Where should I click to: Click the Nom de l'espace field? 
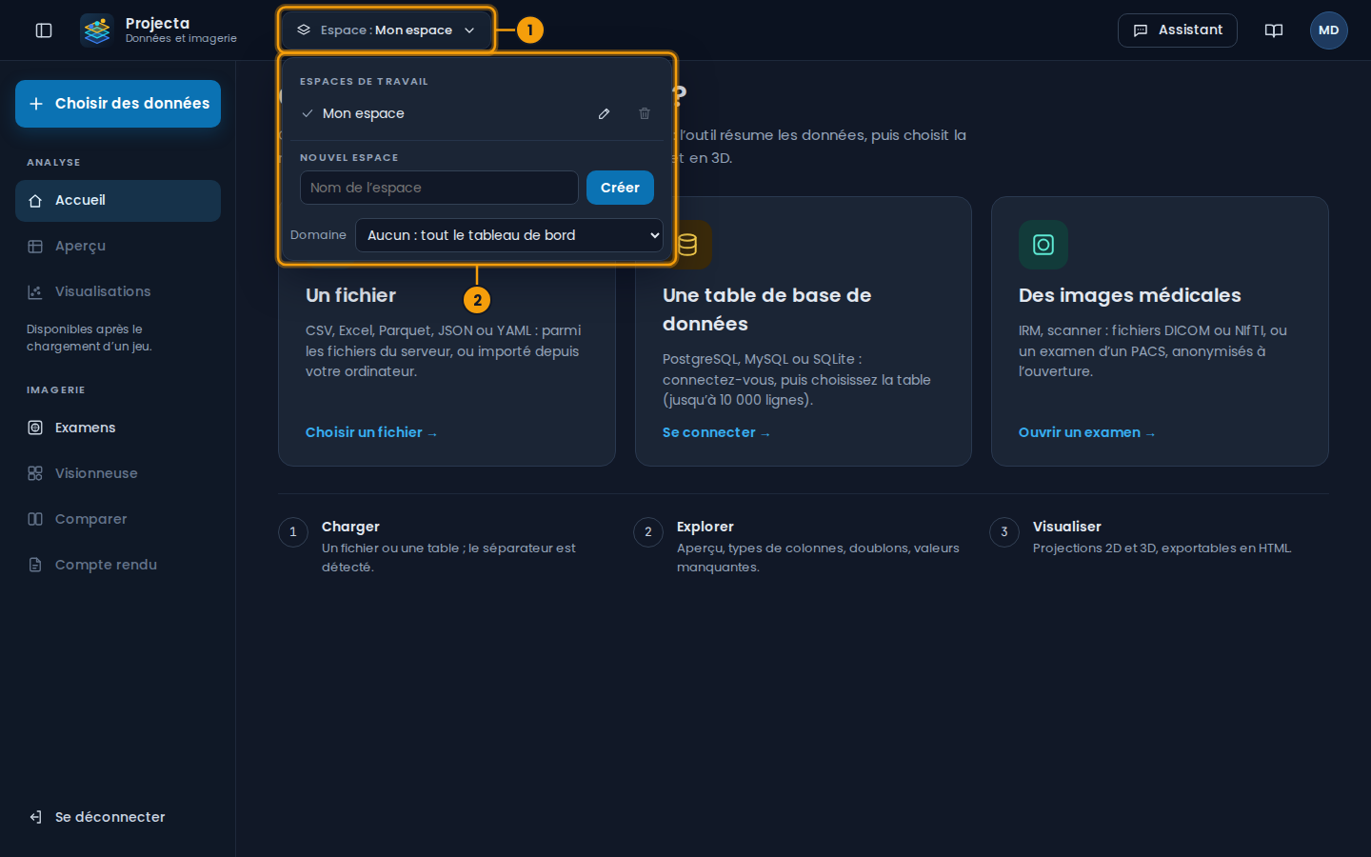point(439,188)
